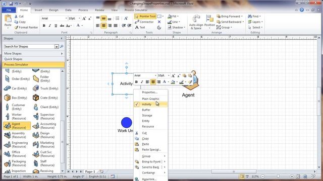Viewport: 323px width, 181px height.
Task: Open the Line dropdown in Shape group
Action: click(x=174, y=22)
